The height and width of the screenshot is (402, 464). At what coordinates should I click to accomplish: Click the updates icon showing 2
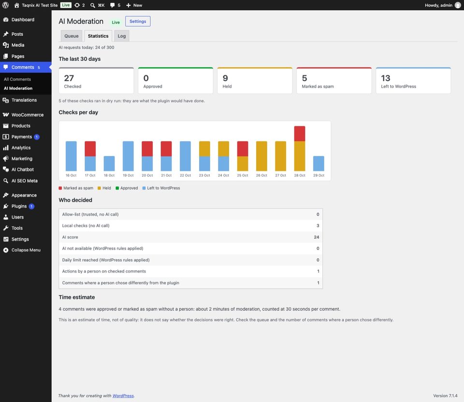click(x=77, y=5)
